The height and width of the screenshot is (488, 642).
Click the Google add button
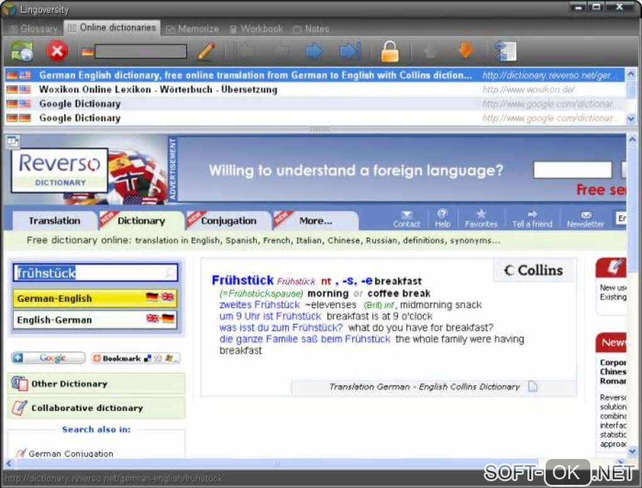point(48,358)
